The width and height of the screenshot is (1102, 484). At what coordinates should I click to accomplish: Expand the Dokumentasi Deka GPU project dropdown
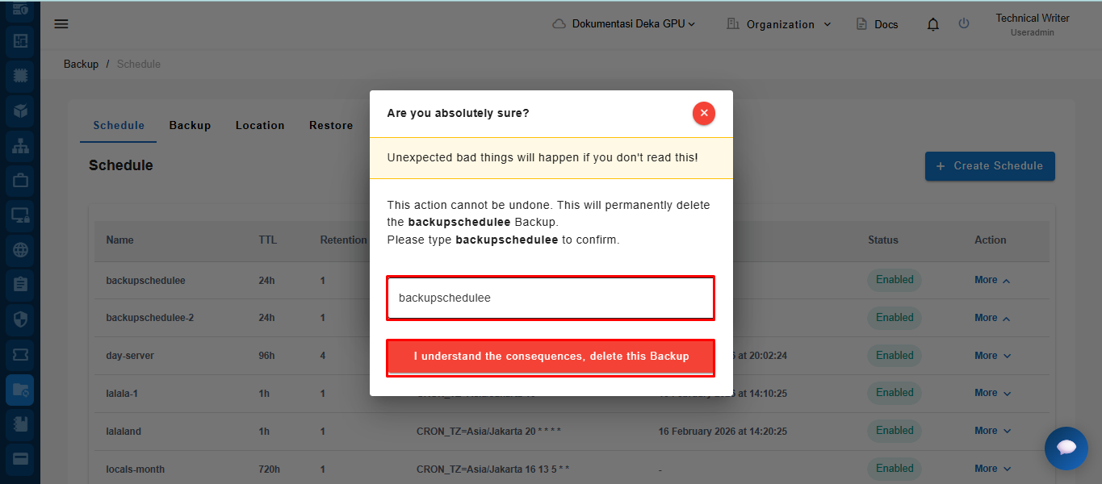pos(624,24)
